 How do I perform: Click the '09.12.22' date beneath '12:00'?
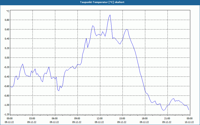click(x=99, y=122)
